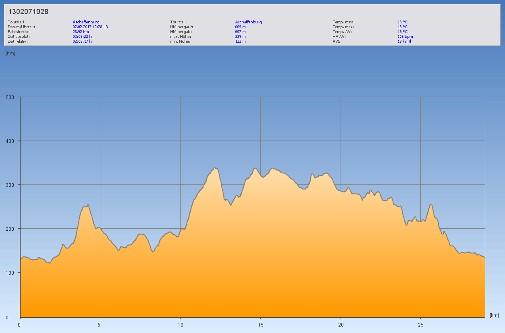Image resolution: width=505 pixels, height=333 pixels.
Task: Click the HM bergab value 607 m
Action: [240, 31]
